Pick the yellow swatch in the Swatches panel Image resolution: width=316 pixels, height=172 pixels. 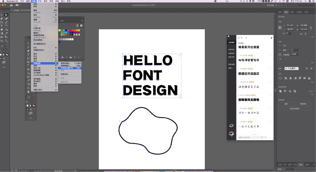59,30
